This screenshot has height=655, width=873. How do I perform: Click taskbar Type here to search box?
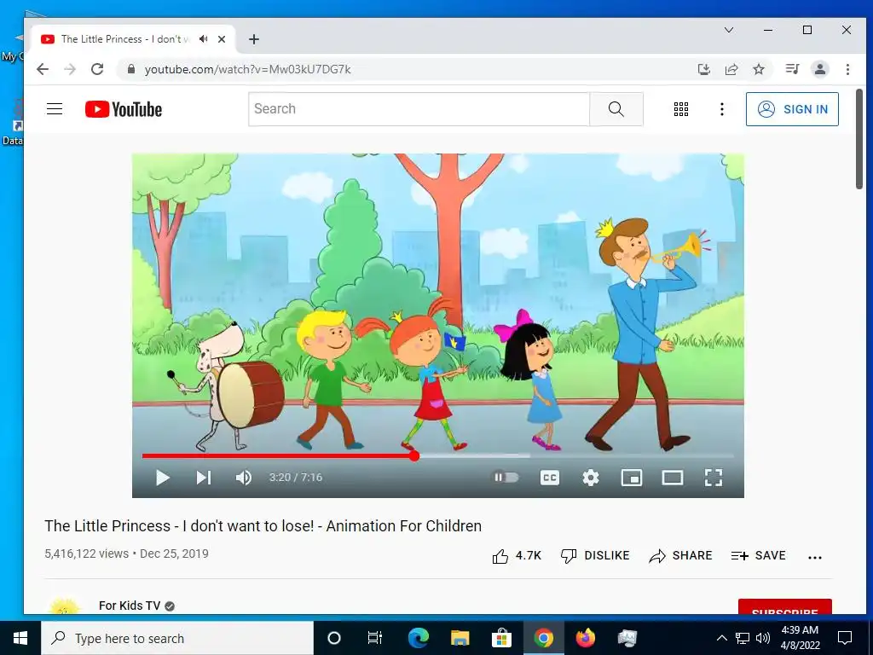click(177, 638)
